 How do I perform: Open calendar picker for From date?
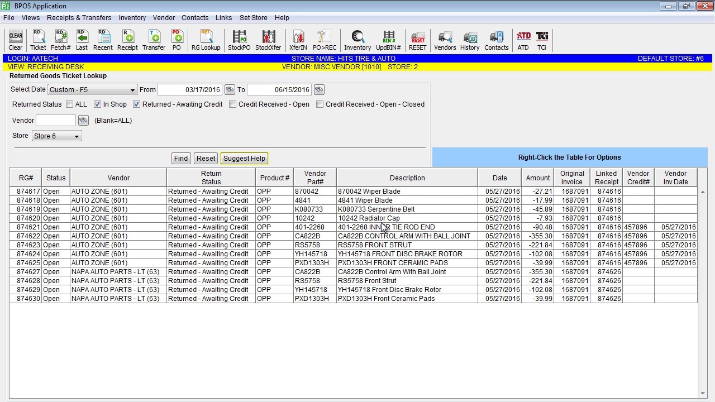[x=230, y=90]
